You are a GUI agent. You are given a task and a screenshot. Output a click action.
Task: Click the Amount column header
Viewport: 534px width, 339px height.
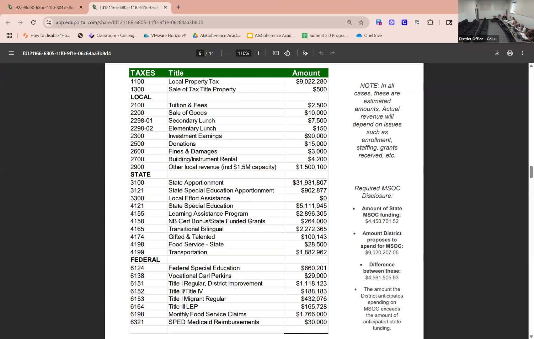point(306,73)
